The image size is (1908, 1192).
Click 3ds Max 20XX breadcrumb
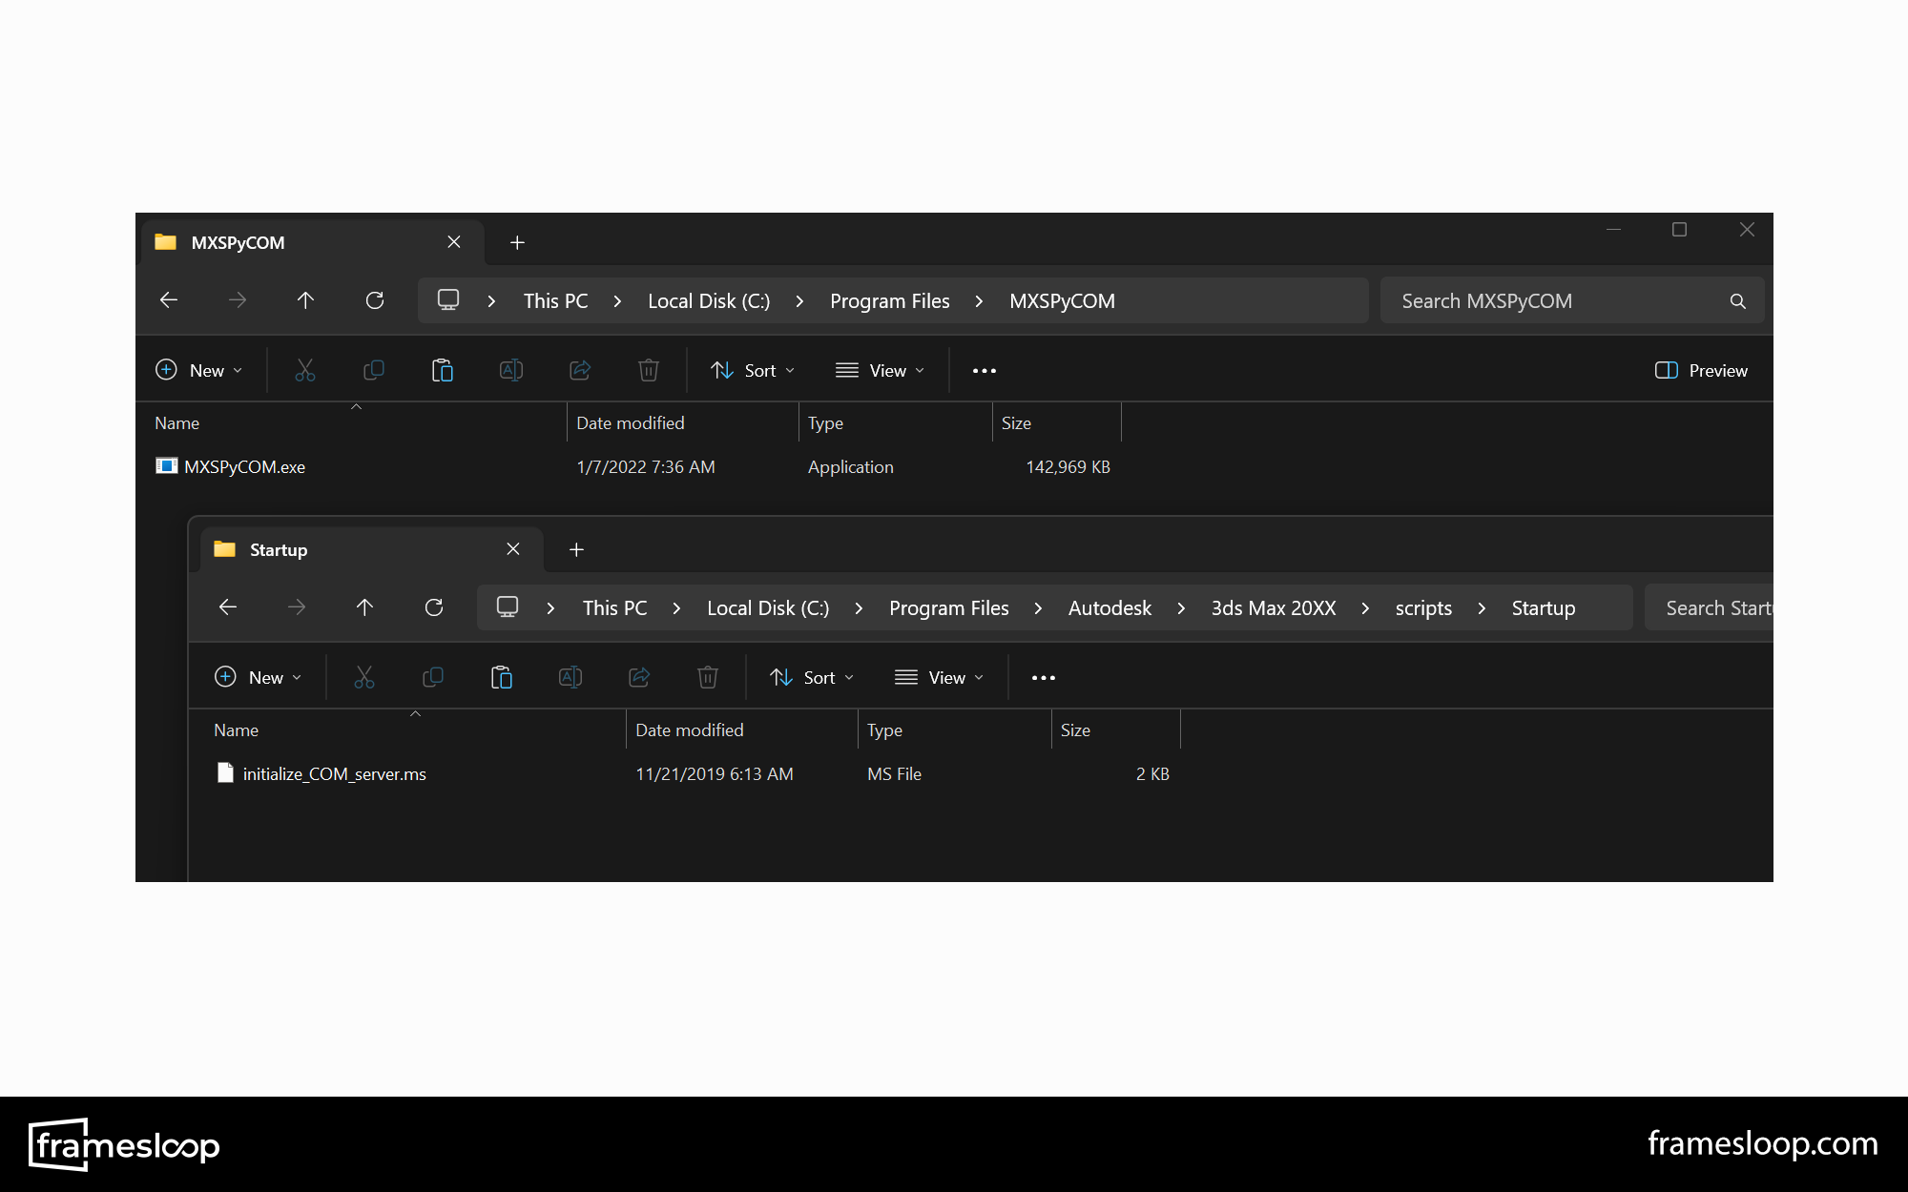point(1274,608)
